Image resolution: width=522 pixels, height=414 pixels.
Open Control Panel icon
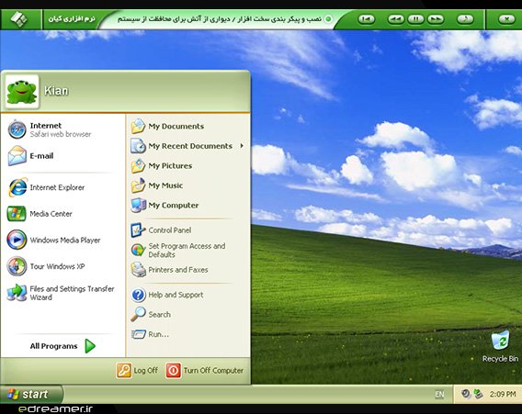138,229
